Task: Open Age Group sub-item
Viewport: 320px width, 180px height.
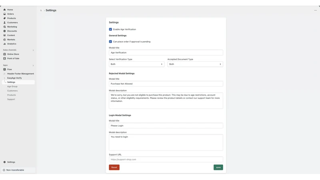Action: point(12,86)
